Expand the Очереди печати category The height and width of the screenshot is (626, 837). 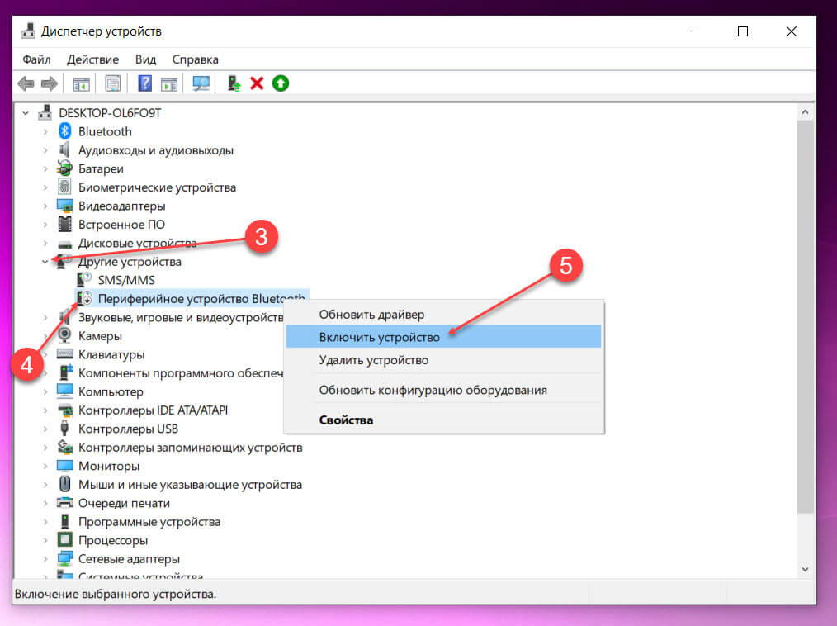pyautogui.click(x=45, y=503)
